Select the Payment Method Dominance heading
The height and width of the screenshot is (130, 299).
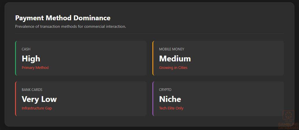pos(63,18)
